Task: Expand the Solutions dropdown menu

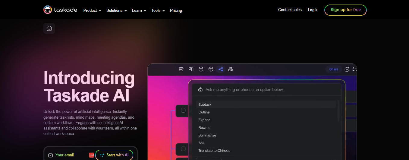Action: [117, 10]
